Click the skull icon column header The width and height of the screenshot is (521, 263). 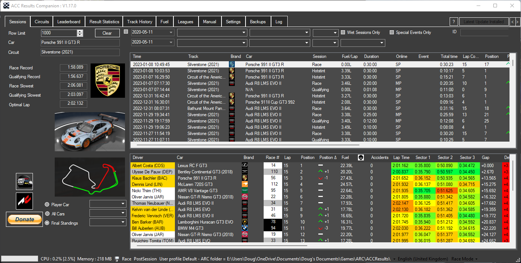coord(361,158)
